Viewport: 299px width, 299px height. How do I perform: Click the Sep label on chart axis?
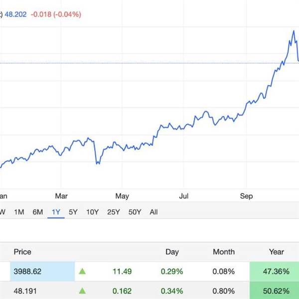click(247, 196)
